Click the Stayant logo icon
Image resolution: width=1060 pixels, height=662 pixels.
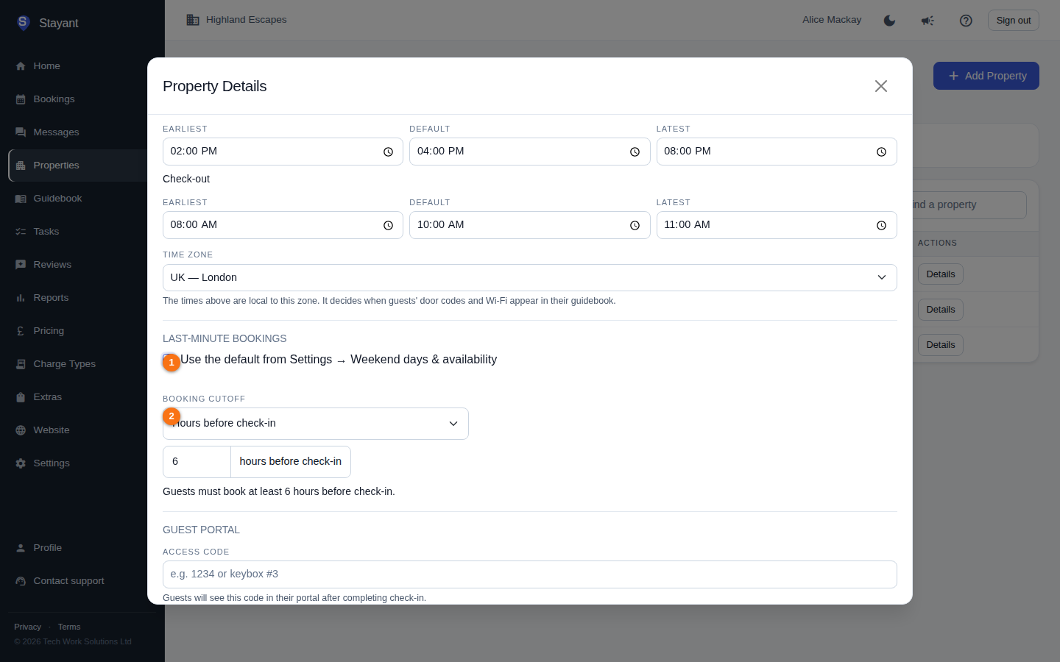(x=23, y=23)
